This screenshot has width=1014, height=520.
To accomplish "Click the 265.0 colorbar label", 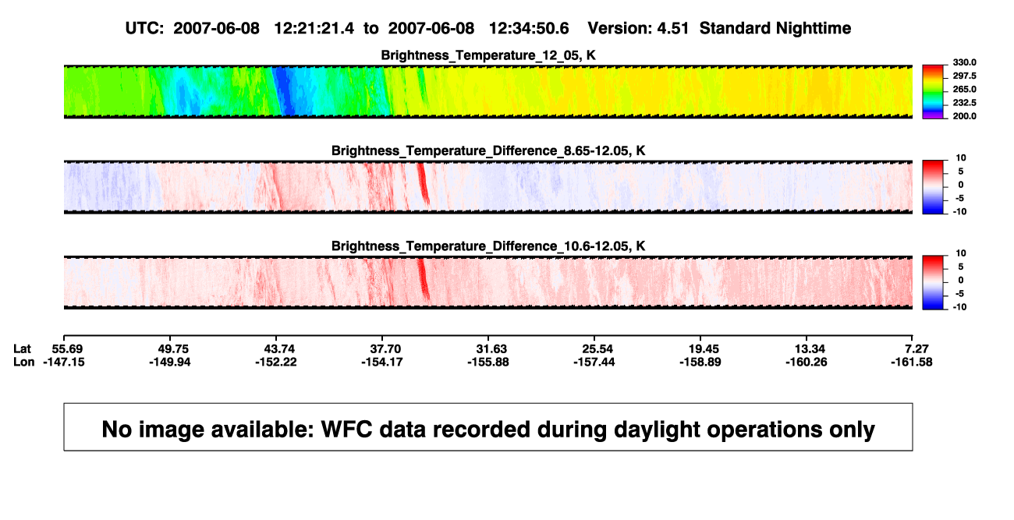I will coord(964,90).
